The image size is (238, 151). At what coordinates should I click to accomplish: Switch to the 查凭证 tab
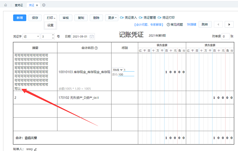pyautogui.click(x=18, y=5)
